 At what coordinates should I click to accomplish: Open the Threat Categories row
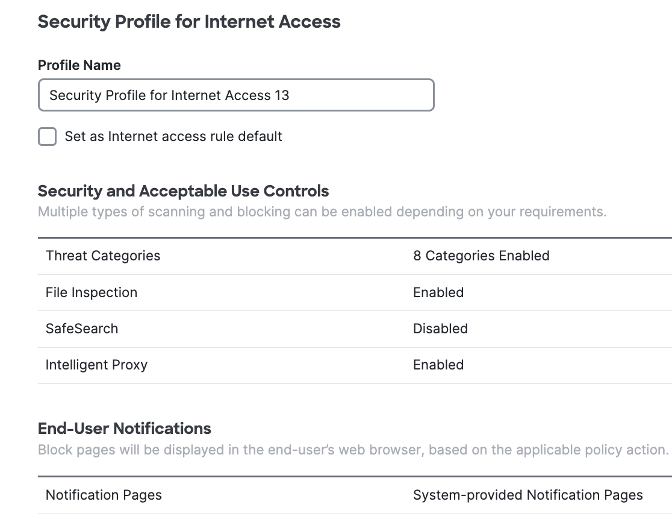[x=355, y=256]
